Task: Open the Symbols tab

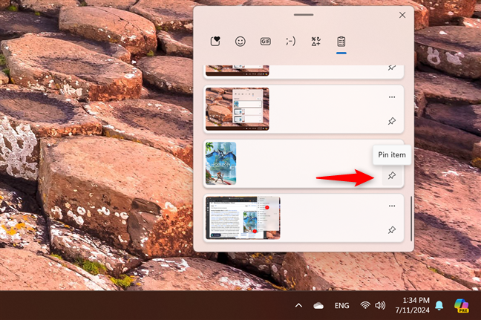Action: point(316,41)
